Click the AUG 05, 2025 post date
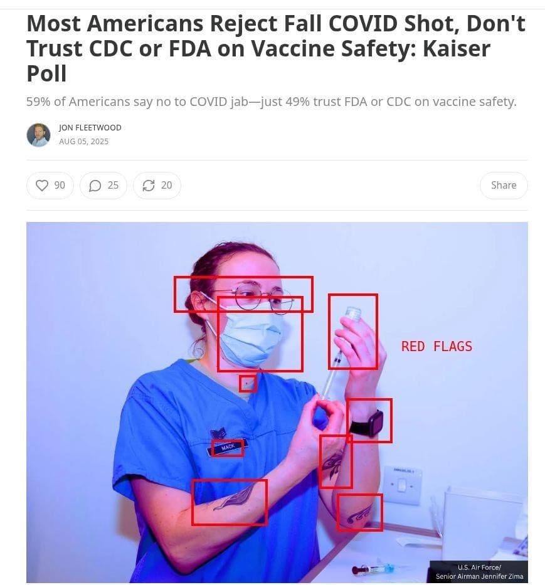545x585 pixels. (83, 142)
